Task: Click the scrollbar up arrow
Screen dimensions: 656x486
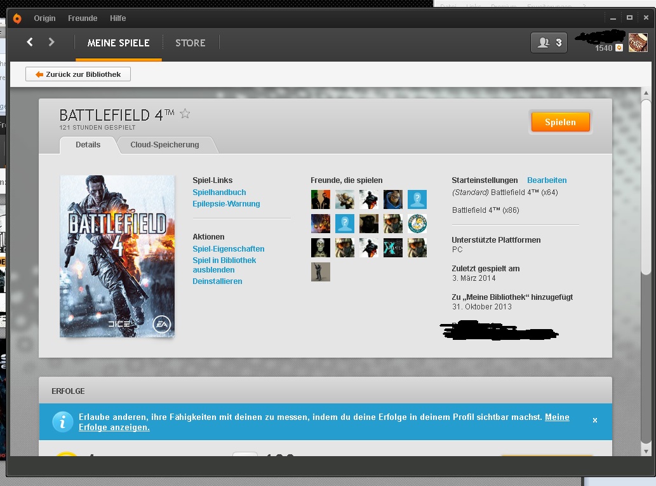Action: point(646,93)
